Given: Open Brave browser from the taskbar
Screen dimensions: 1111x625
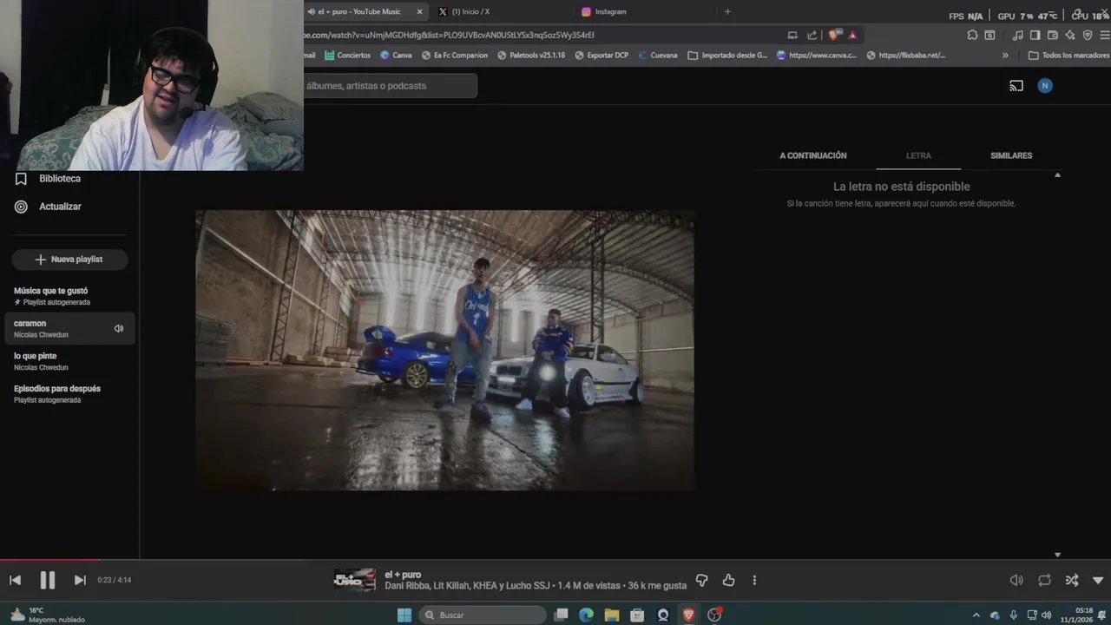Looking at the screenshot, I should [689, 615].
